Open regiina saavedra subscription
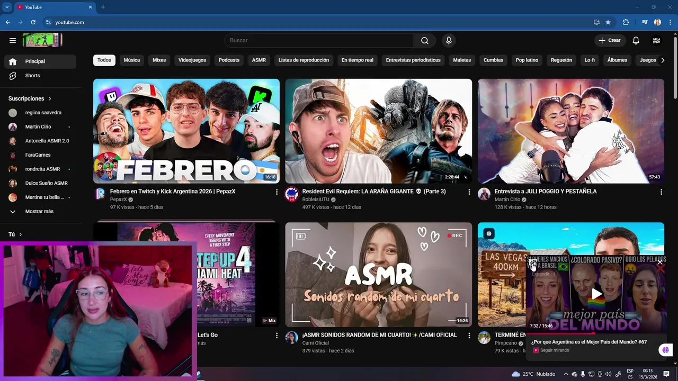 click(40, 113)
